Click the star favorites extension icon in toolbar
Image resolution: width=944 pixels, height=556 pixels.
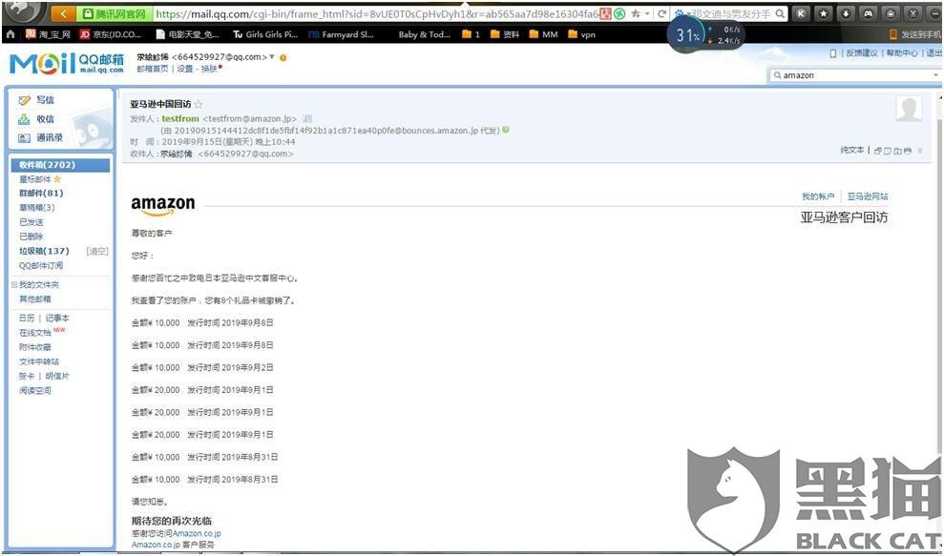(x=823, y=13)
